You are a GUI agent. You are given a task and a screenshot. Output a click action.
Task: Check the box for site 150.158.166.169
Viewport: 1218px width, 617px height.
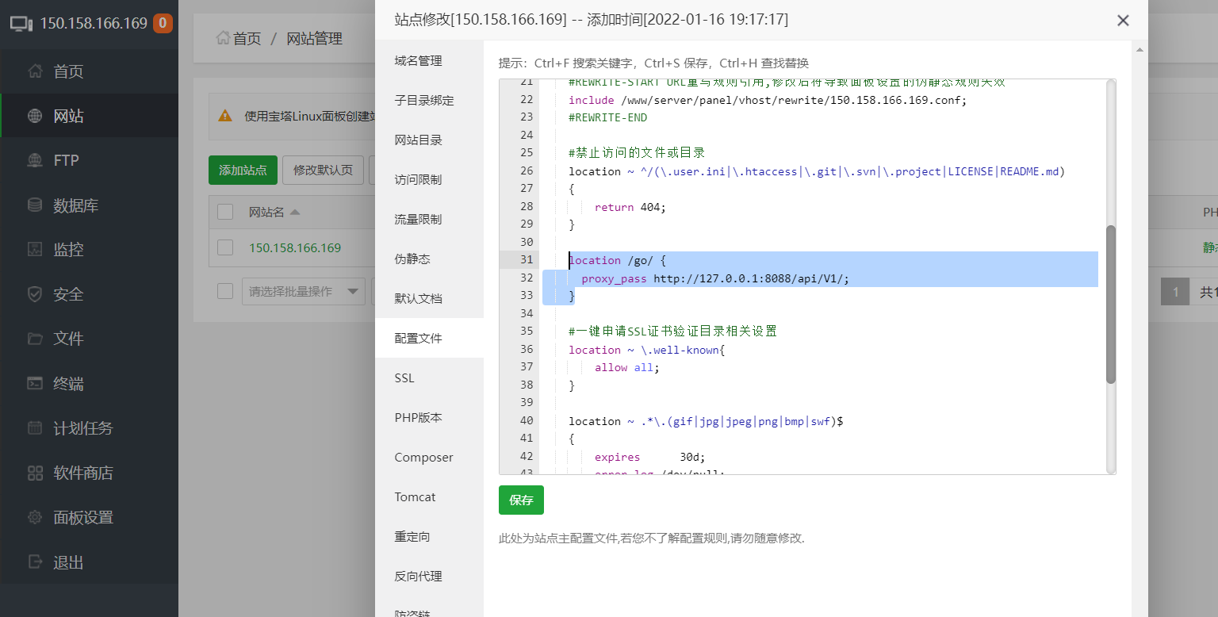click(225, 247)
